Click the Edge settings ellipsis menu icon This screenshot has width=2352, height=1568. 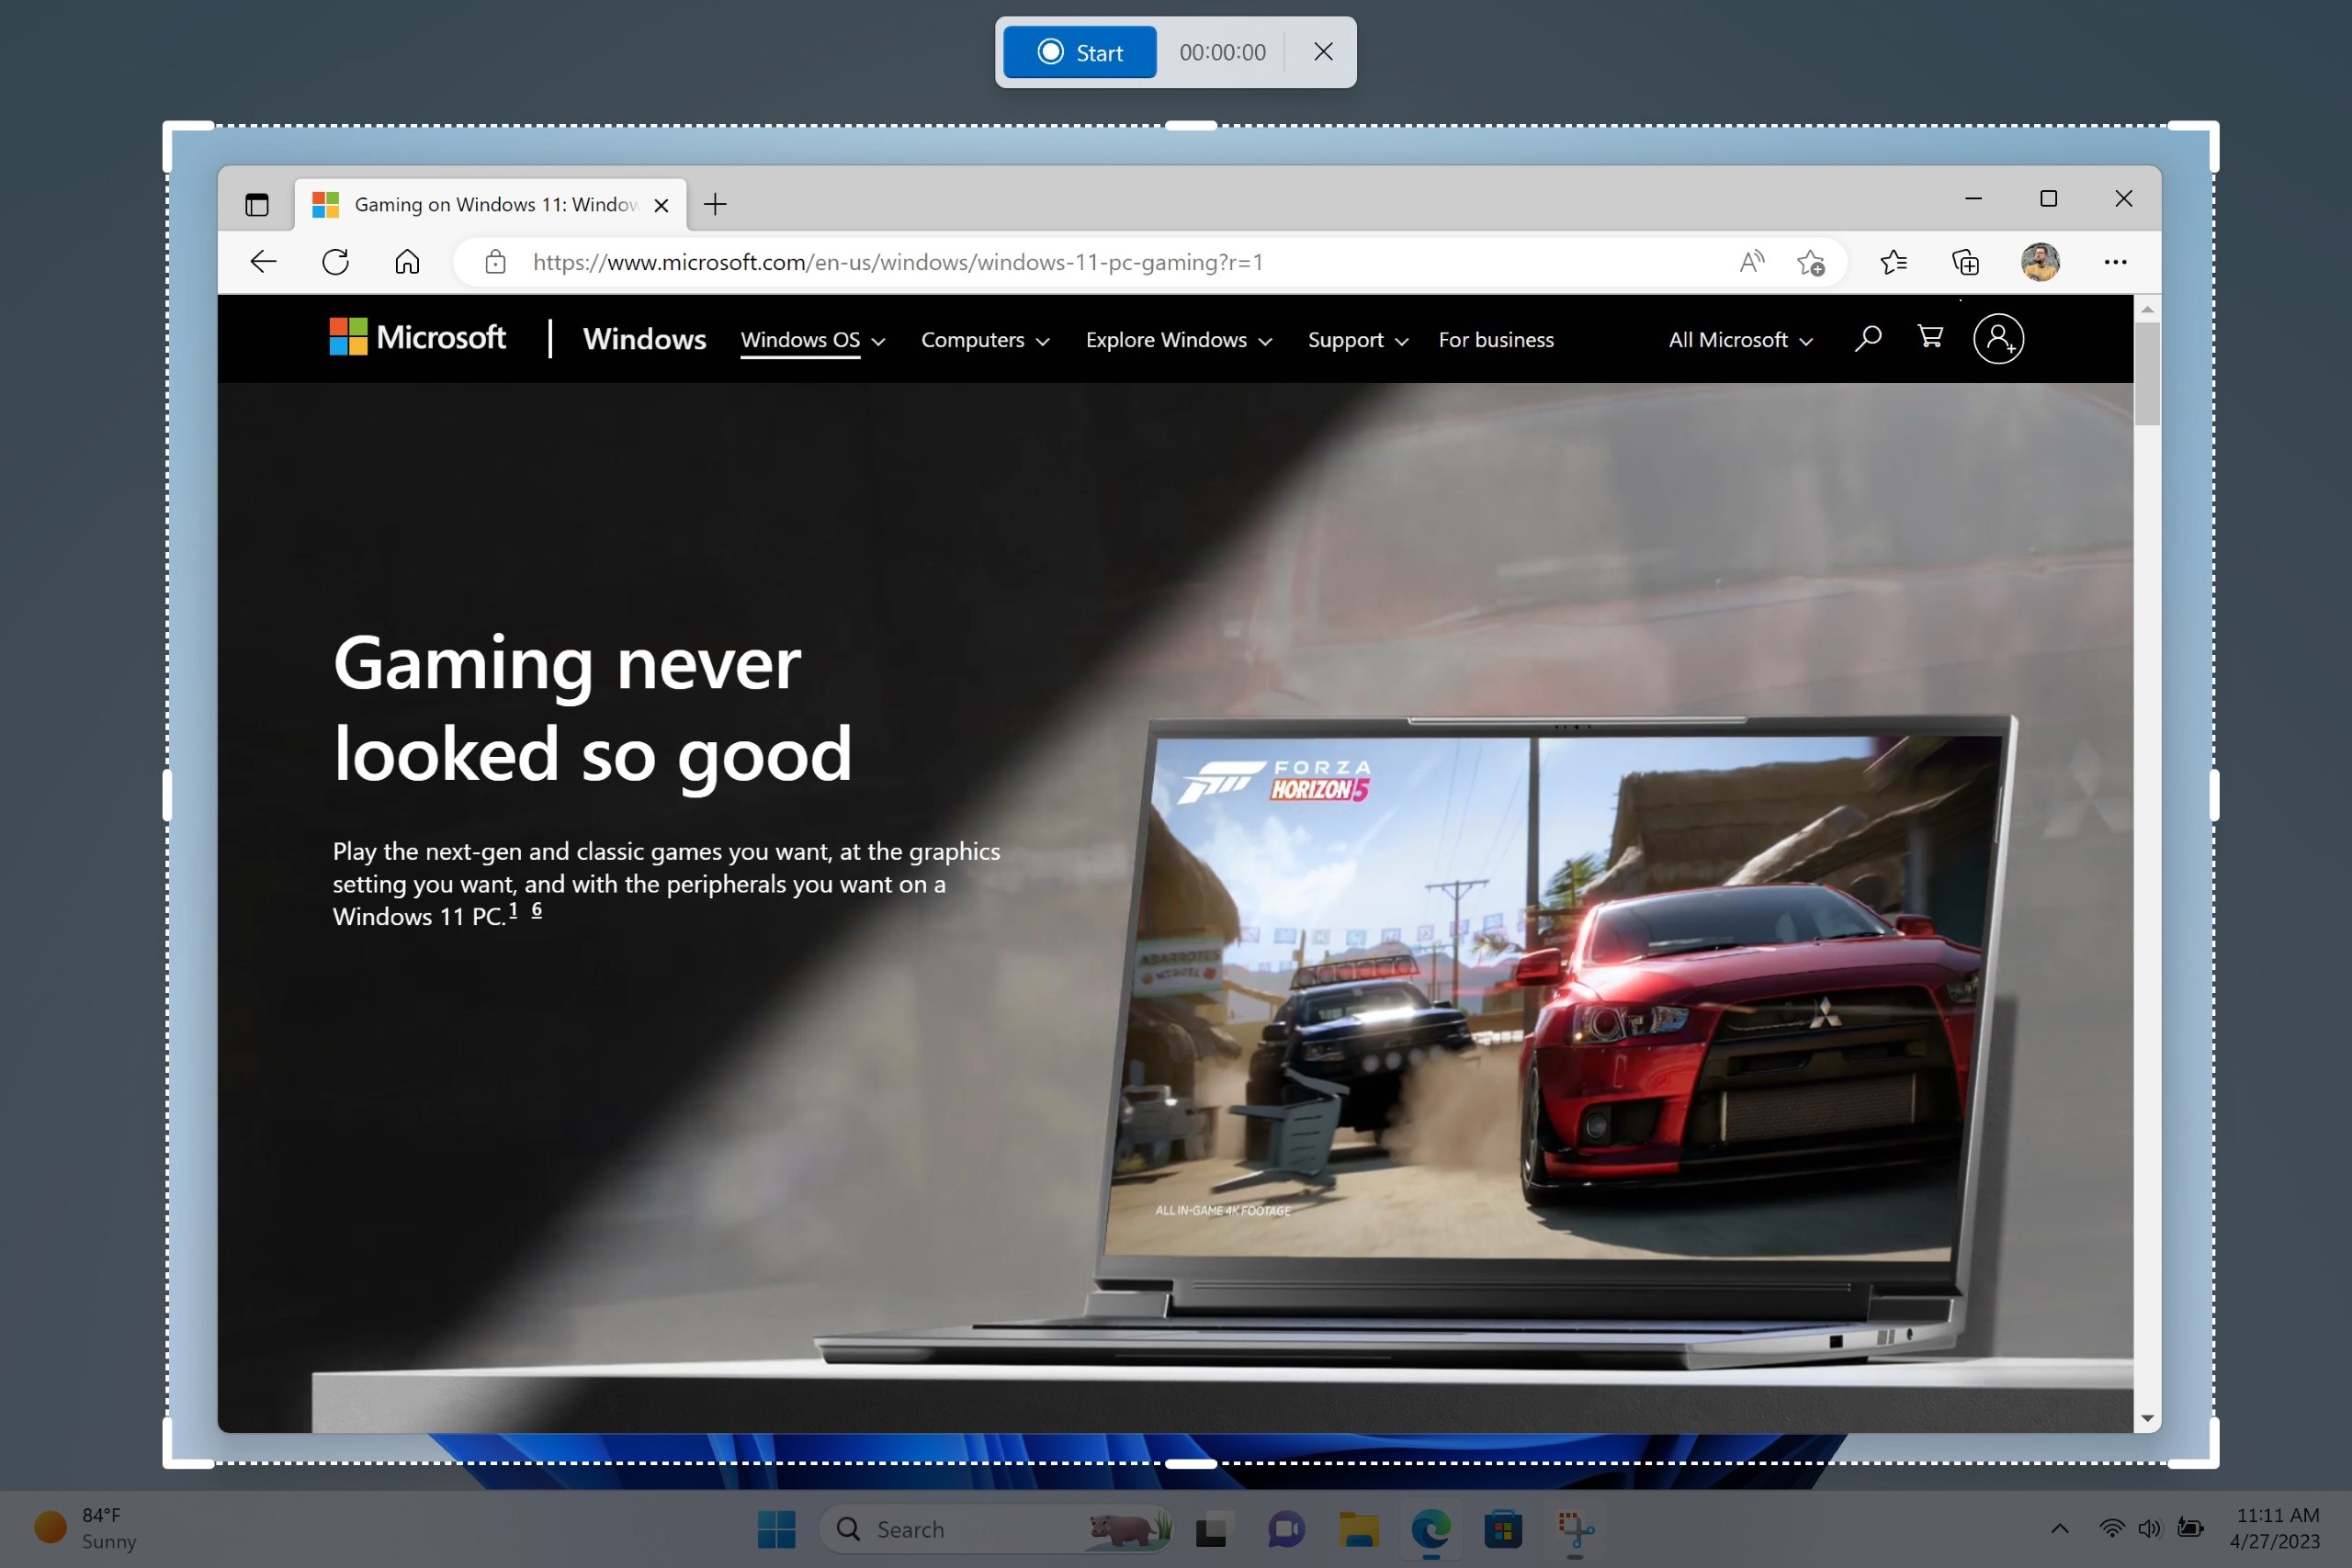(x=2114, y=261)
